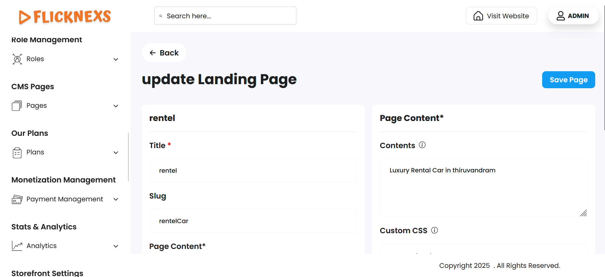This screenshot has height=277, width=605.
Task: Click the Roles sidebar icon
Action: 17,59
